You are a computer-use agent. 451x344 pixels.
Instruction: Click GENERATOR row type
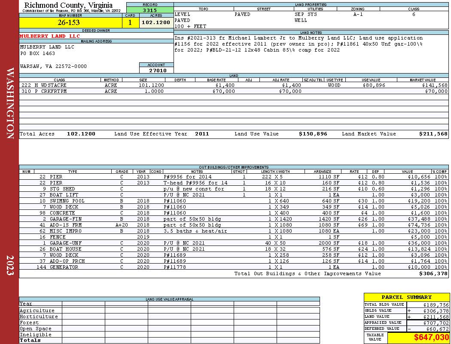(64, 267)
